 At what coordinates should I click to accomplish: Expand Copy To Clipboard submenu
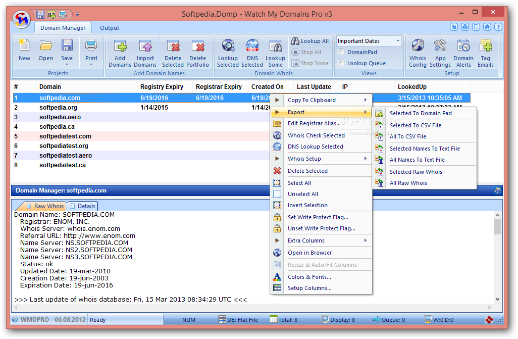tap(366, 100)
